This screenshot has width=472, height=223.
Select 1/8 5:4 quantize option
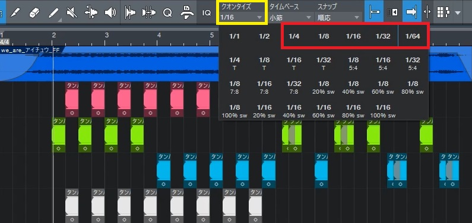tap(353, 63)
